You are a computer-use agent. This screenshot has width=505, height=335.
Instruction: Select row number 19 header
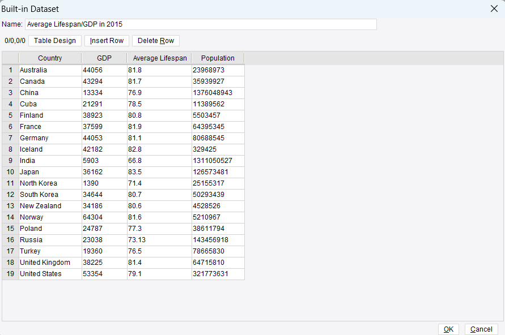(x=10, y=274)
